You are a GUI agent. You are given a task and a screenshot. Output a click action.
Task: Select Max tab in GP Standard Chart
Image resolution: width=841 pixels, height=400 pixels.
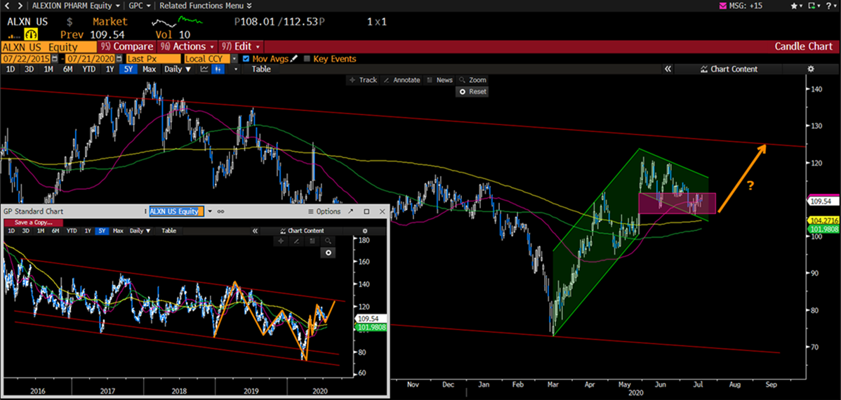click(118, 231)
